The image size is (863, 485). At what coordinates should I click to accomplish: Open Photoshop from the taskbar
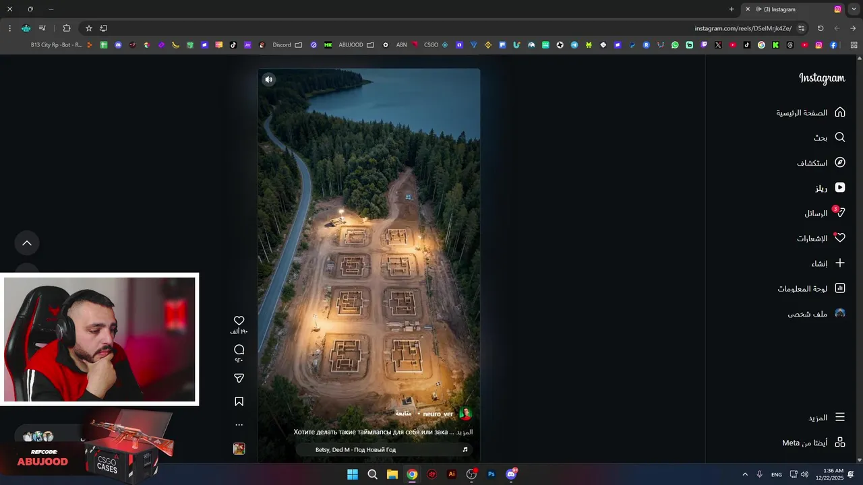[x=492, y=474]
